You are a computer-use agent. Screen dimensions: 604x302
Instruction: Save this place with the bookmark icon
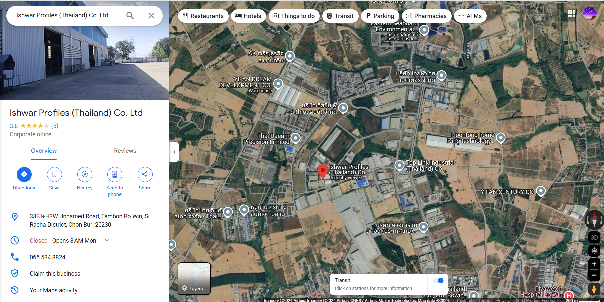(54, 174)
